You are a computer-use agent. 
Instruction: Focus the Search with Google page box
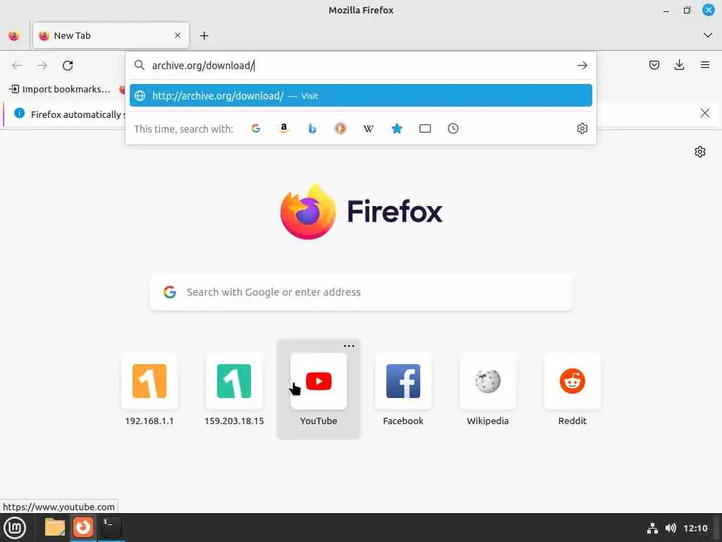pyautogui.click(x=361, y=292)
